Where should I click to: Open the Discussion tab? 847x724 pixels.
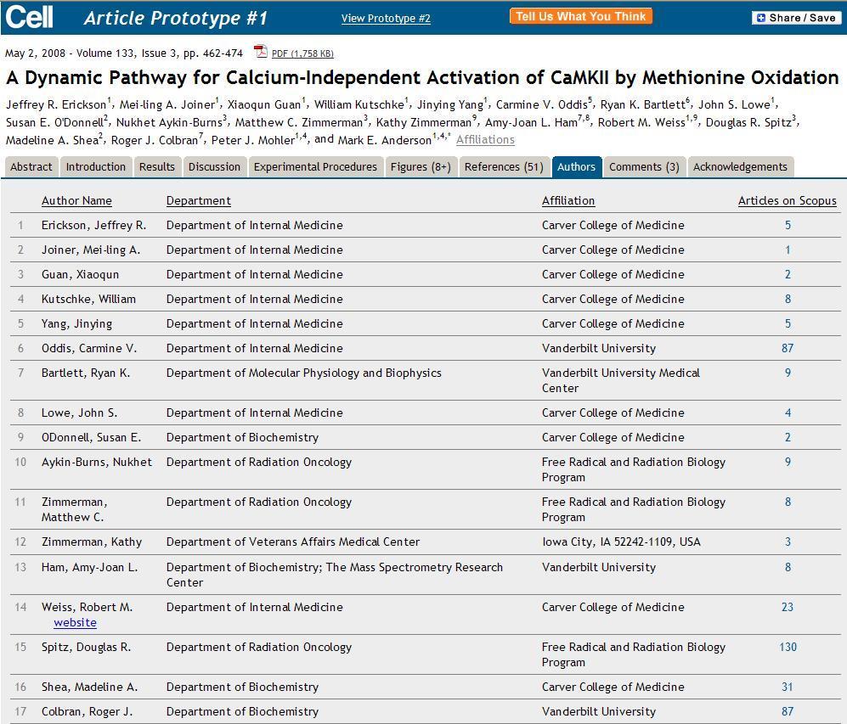click(214, 166)
